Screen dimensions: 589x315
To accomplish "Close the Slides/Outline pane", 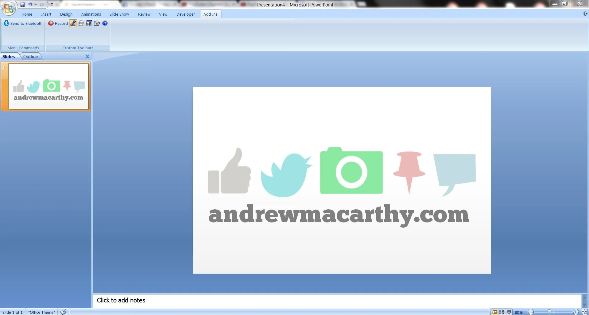I will coord(87,56).
